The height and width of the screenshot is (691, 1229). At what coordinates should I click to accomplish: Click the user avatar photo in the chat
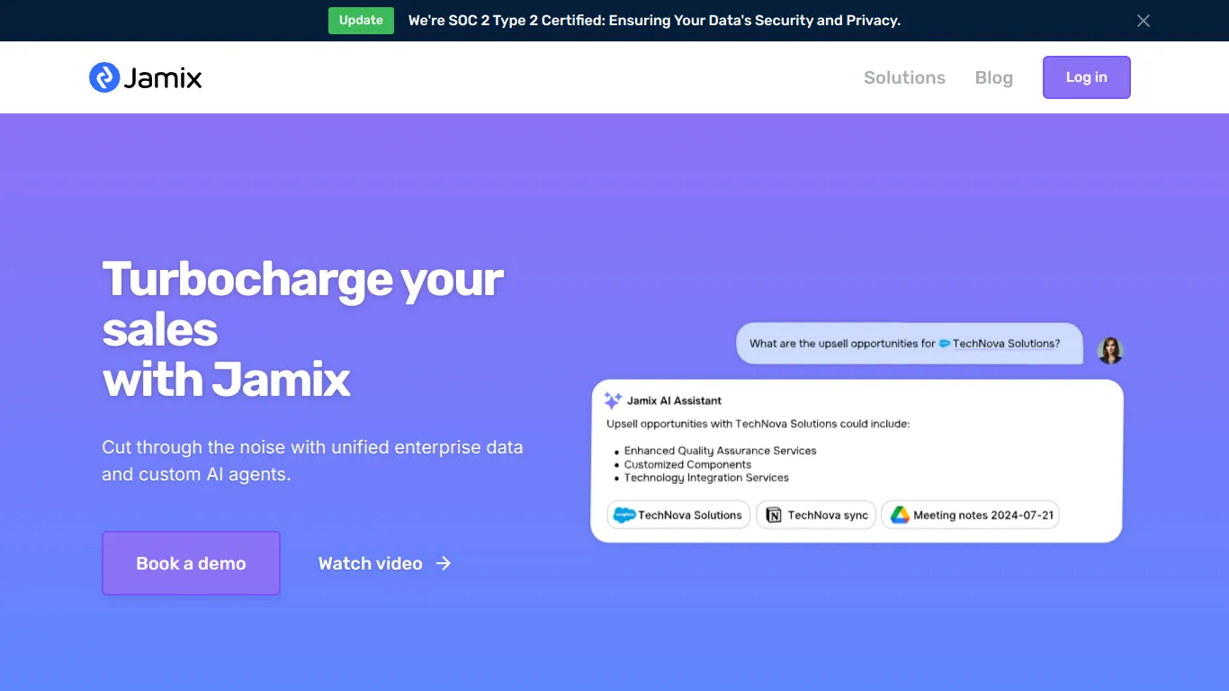(x=1110, y=350)
